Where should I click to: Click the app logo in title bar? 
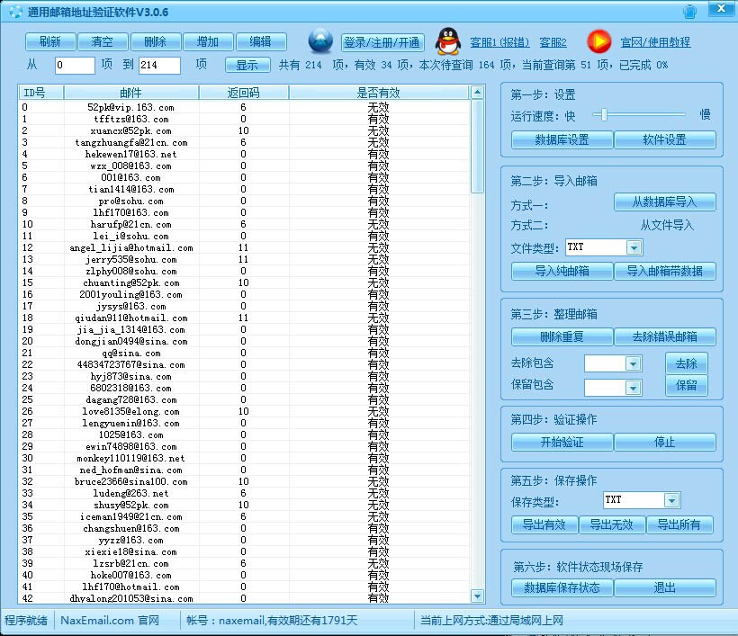point(15,12)
